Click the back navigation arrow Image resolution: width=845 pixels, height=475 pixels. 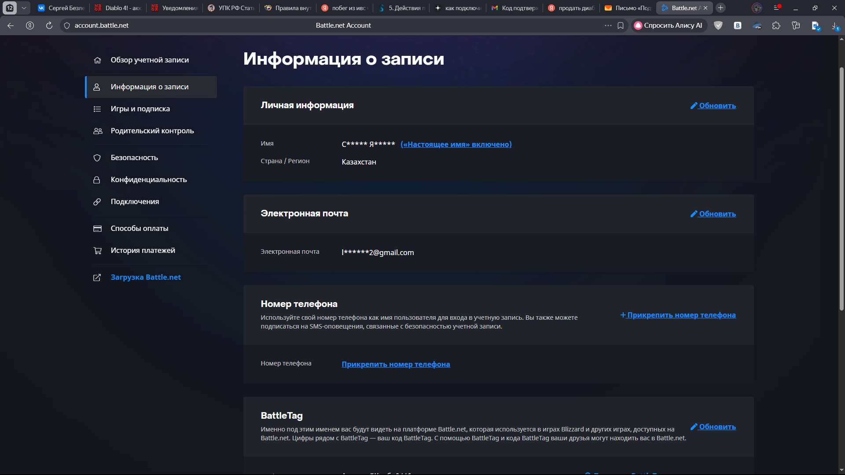tap(11, 26)
